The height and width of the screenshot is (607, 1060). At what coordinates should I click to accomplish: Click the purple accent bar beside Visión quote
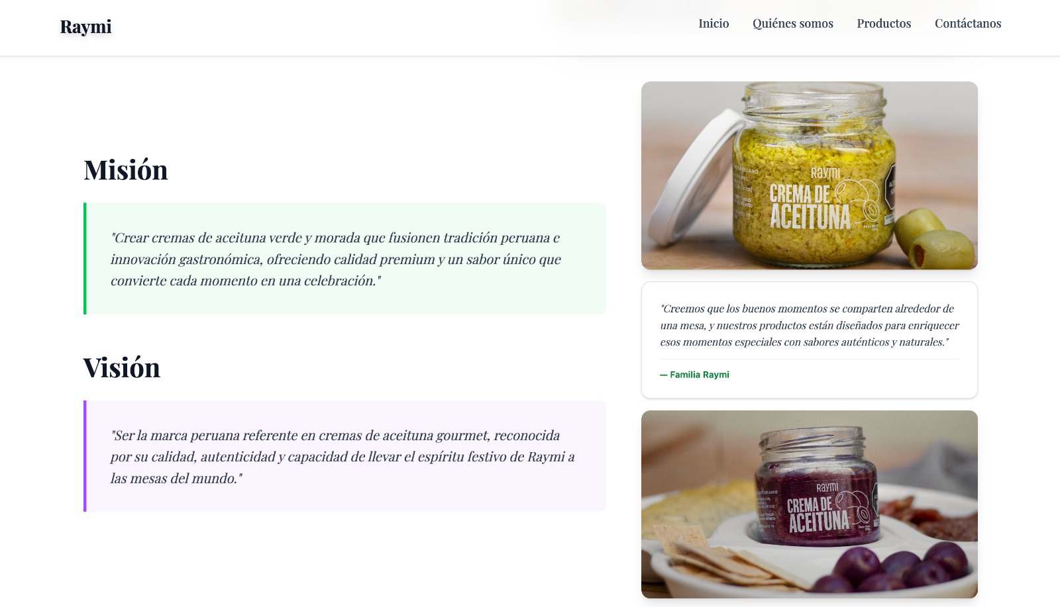coord(85,456)
